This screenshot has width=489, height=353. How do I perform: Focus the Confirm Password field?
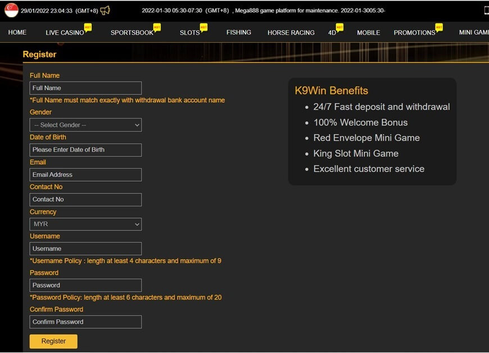click(x=85, y=322)
